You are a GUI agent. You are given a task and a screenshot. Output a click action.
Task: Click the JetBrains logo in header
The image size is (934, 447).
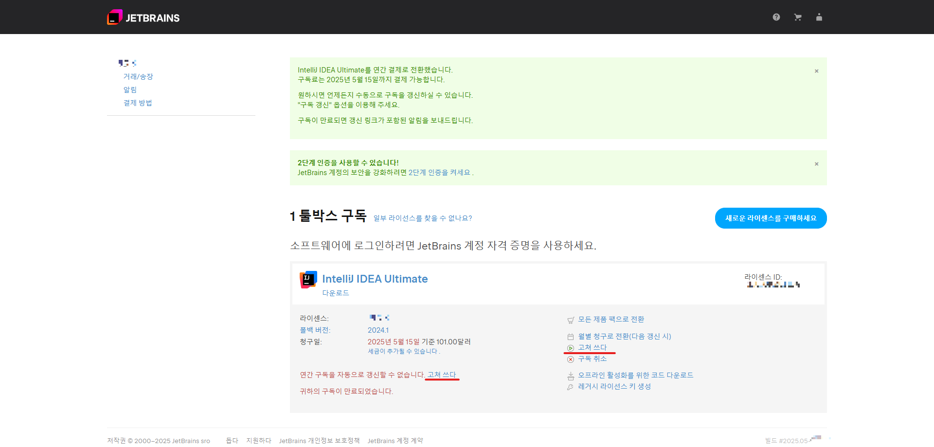144,18
